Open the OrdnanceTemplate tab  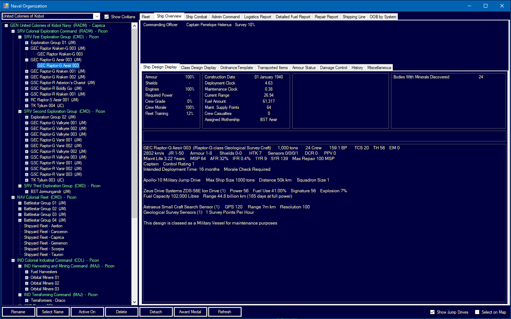coord(237,68)
